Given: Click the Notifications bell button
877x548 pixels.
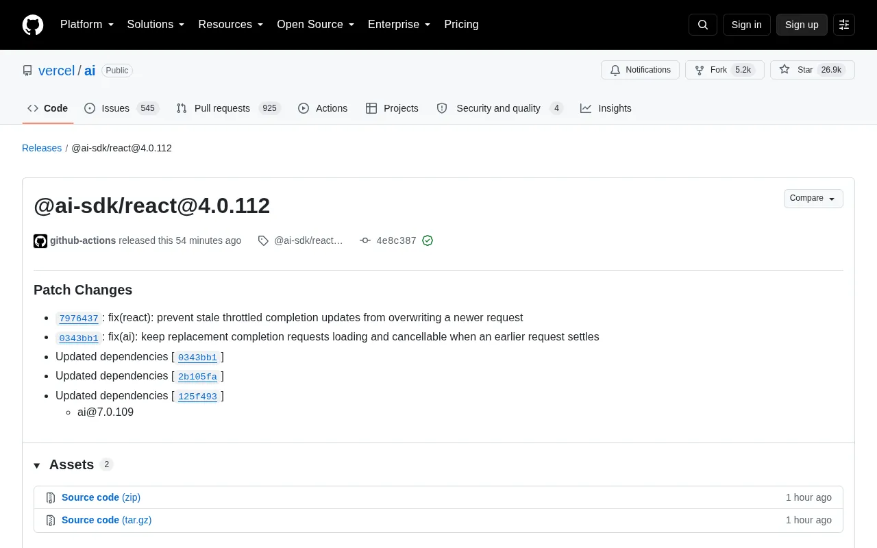Looking at the screenshot, I should pyautogui.click(x=640, y=70).
